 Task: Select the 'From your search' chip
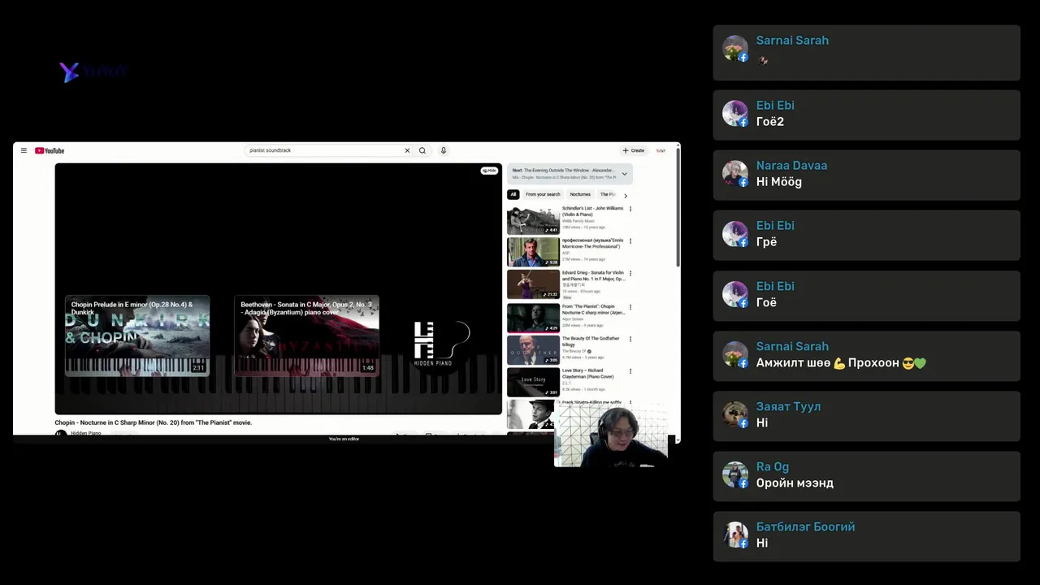[x=543, y=194]
